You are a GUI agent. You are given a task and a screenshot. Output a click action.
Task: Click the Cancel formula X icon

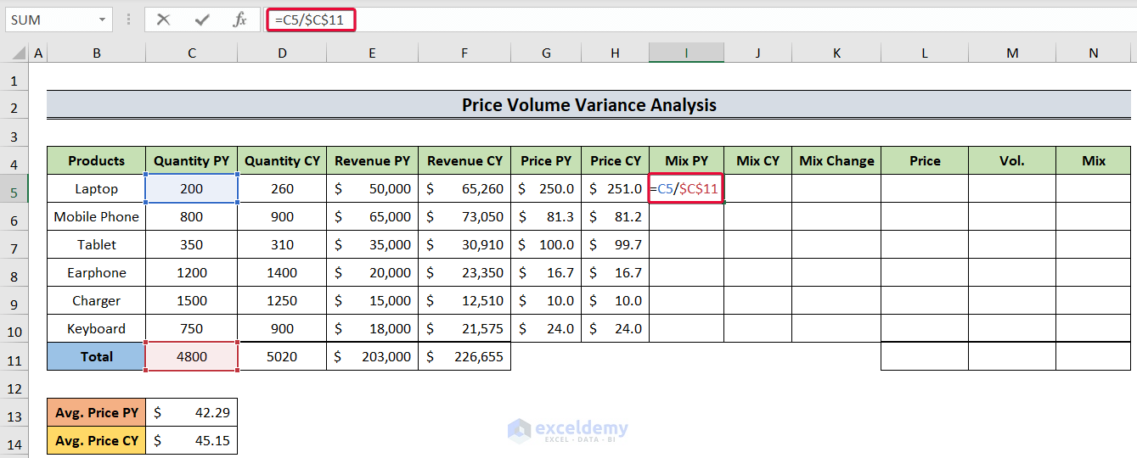pyautogui.click(x=164, y=20)
